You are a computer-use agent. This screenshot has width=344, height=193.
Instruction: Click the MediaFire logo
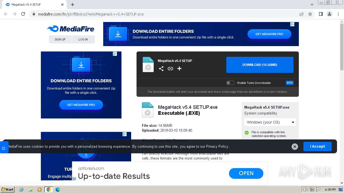[70, 29]
